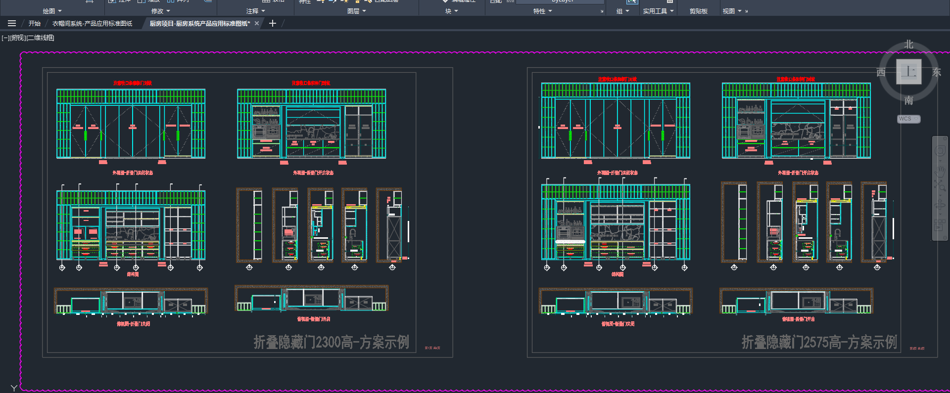Image resolution: width=950 pixels, height=393 pixels.
Task: Toggle viewport controls minus bracket
Action: pos(5,38)
